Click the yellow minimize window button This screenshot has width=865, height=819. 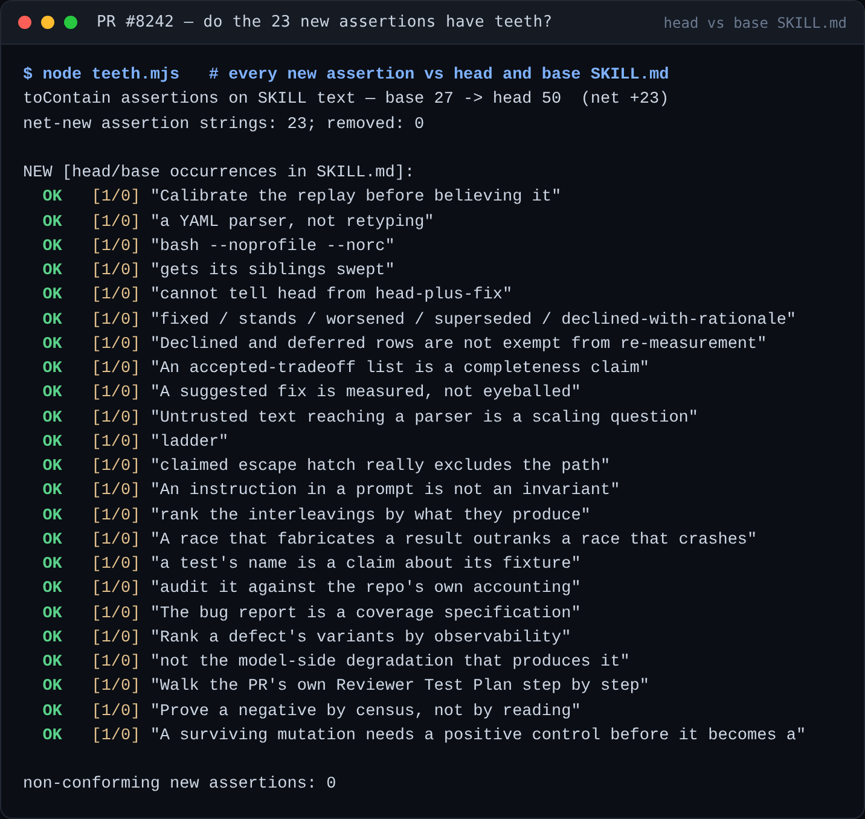pyautogui.click(x=48, y=22)
